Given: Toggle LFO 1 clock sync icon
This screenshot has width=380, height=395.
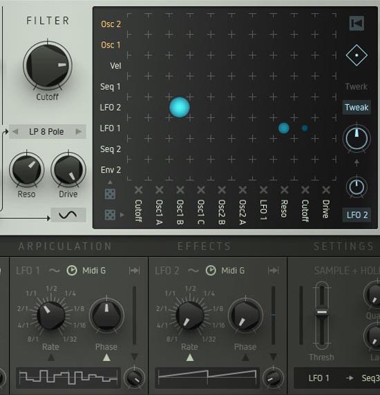Looking at the screenshot, I should pyautogui.click(x=72, y=271).
